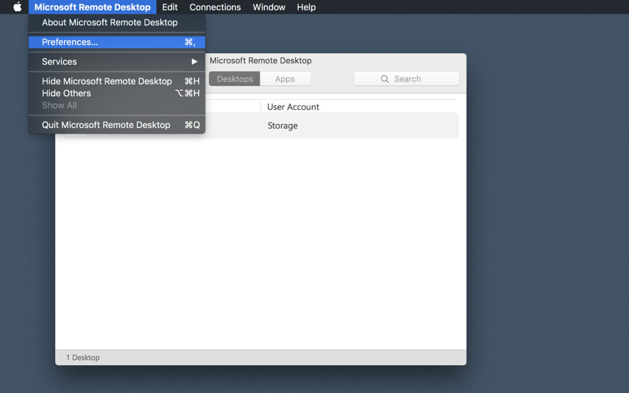Expand the Services submenu
This screenshot has height=393, width=629.
[117, 61]
